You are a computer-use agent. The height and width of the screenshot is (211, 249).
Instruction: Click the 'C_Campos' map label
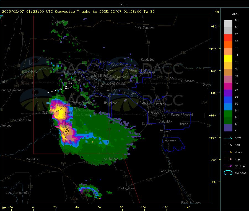coord(188,81)
